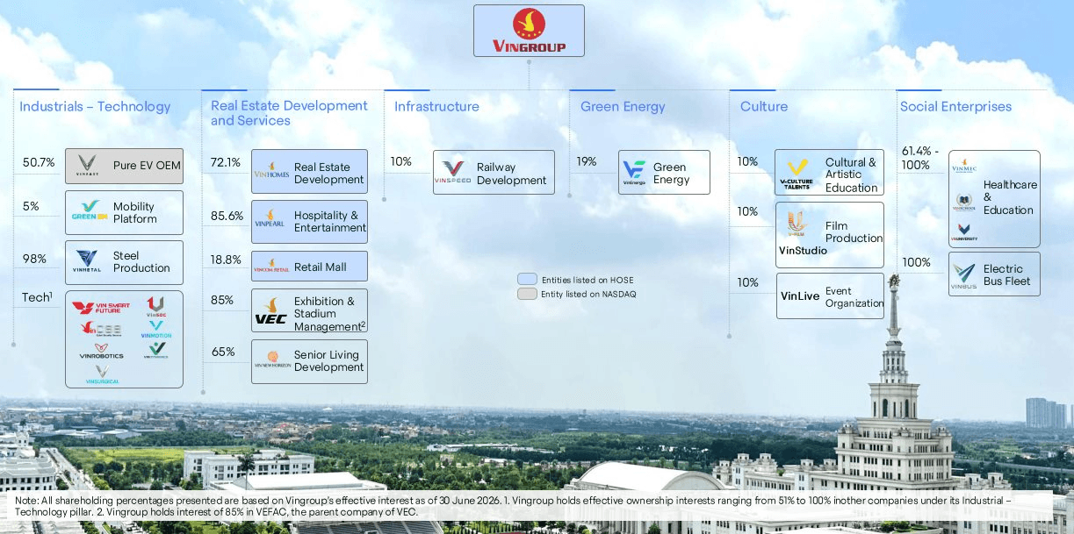Select the Vin New Horizon logo

tap(272, 360)
